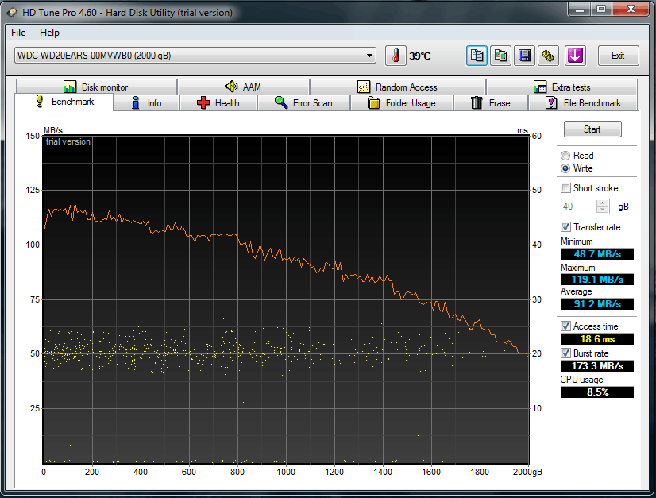Increase short stroke value with up arrow

point(603,203)
